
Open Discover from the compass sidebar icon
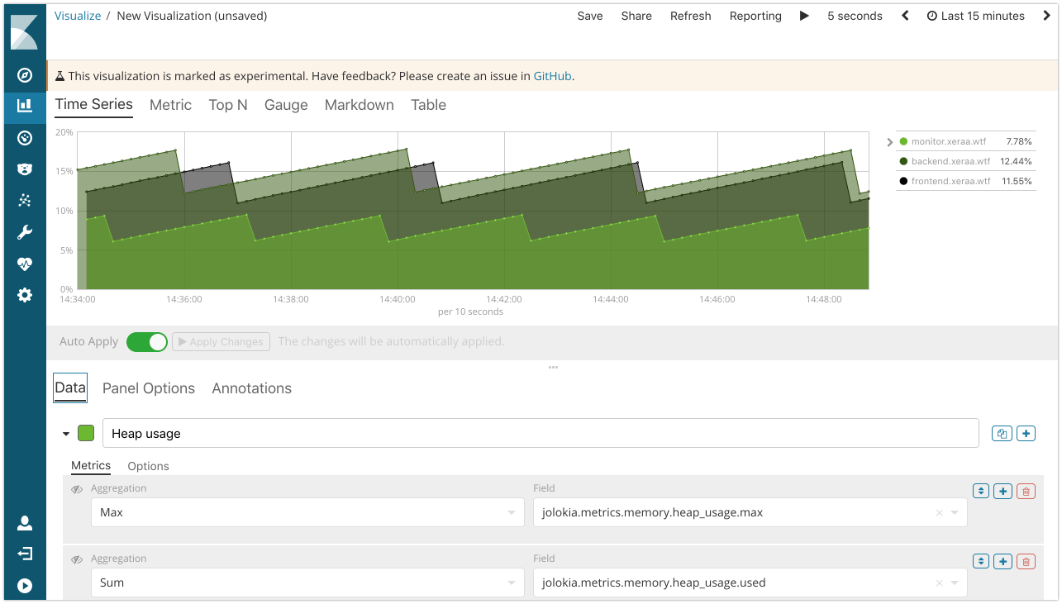pos(25,75)
